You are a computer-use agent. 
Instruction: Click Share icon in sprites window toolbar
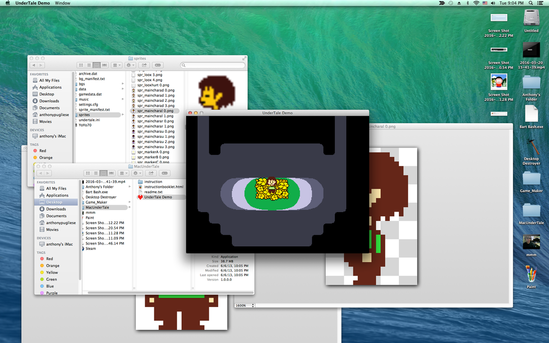pyautogui.click(x=144, y=65)
